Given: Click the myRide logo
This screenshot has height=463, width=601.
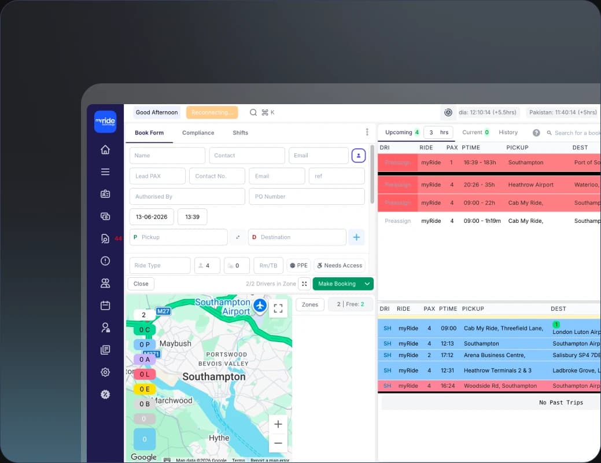Looking at the screenshot, I should pyautogui.click(x=105, y=122).
